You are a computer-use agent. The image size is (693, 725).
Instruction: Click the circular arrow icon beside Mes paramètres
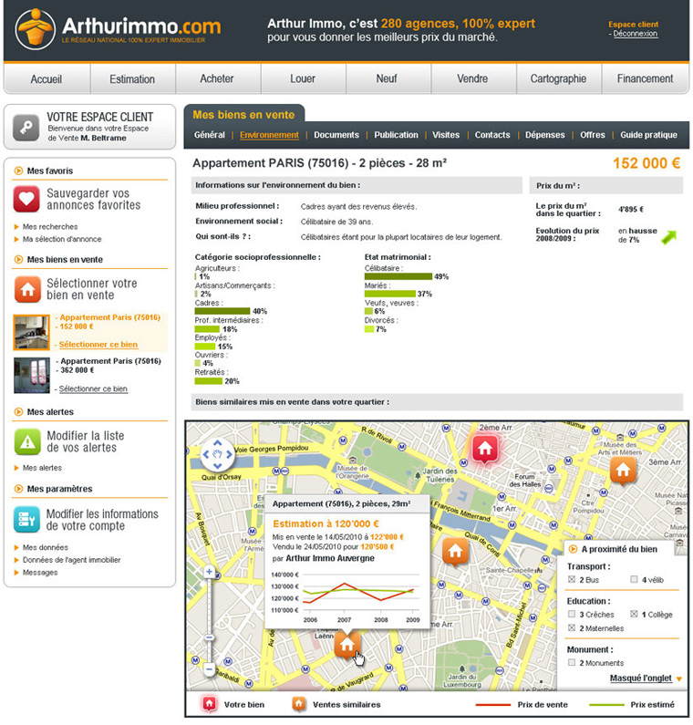click(x=18, y=489)
